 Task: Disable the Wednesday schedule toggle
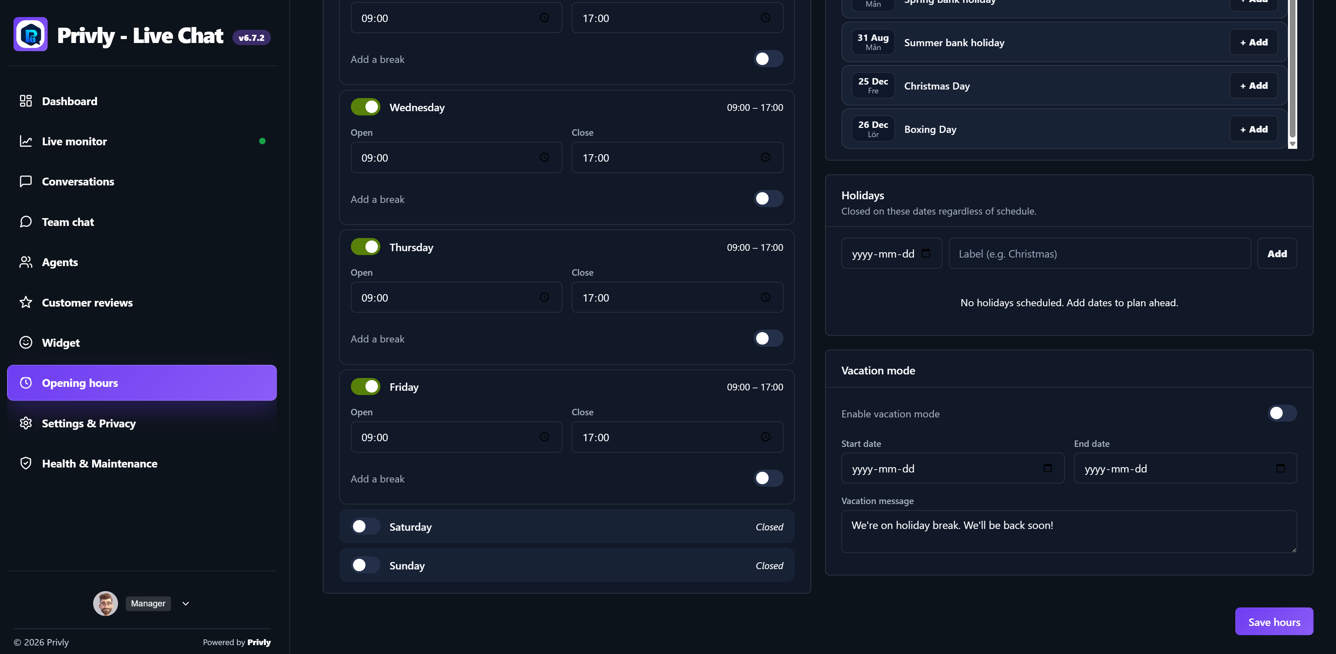tap(365, 107)
